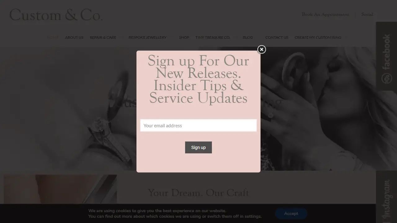Submit the form with Sign up button
397x223 pixels.
pyautogui.click(x=198, y=147)
